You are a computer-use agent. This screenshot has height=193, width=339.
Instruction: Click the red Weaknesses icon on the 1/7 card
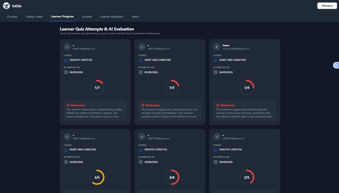(x=68, y=105)
